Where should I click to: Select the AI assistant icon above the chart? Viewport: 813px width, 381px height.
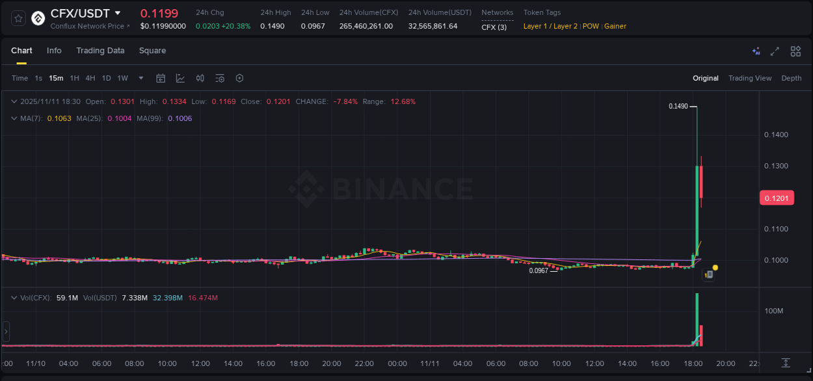[x=756, y=51]
